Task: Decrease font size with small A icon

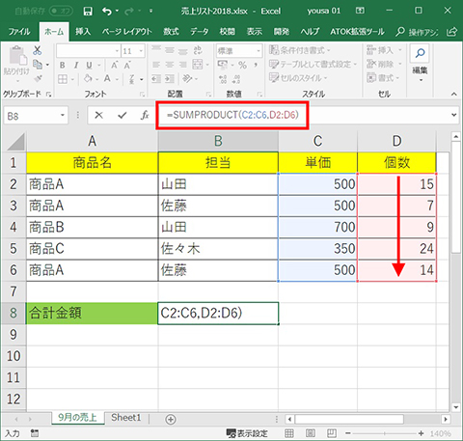Action: pyautogui.click(x=127, y=66)
